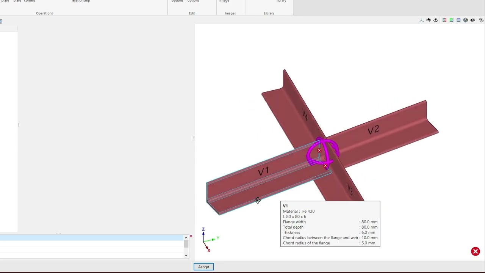Click the Accept button
485x273 pixels.
(203, 267)
